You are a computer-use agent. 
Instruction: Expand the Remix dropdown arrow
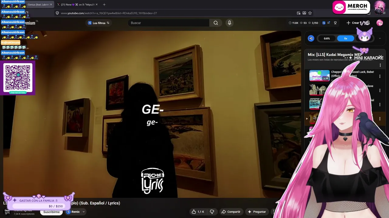coord(84,212)
